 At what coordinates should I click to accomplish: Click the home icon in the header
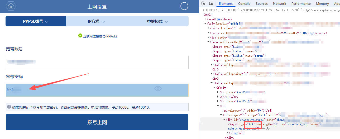click(x=11, y=6)
